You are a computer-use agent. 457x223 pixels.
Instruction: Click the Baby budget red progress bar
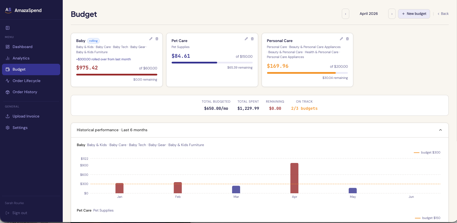coord(117,75)
